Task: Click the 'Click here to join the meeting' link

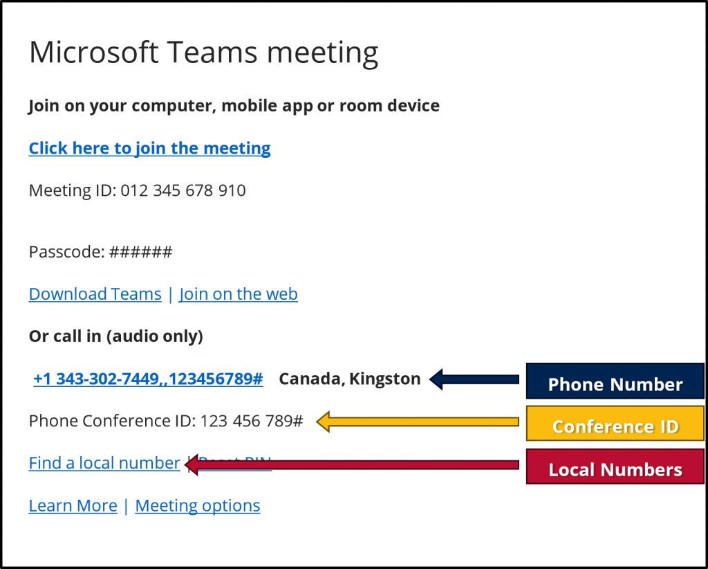Action: coord(149,148)
